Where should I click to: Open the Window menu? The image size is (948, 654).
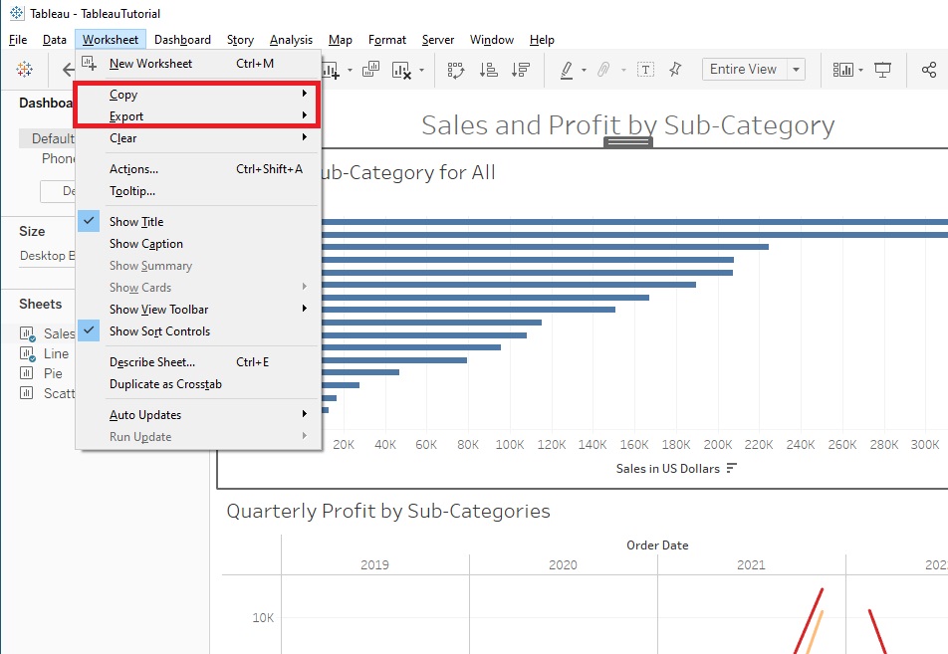(x=492, y=40)
